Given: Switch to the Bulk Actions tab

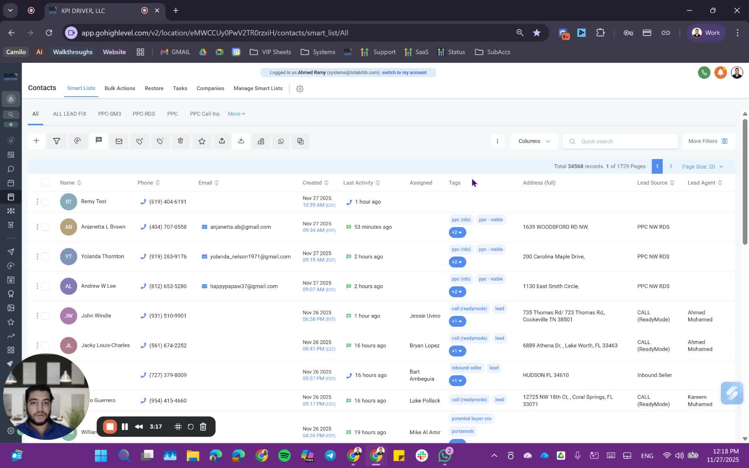Looking at the screenshot, I should click(x=120, y=88).
